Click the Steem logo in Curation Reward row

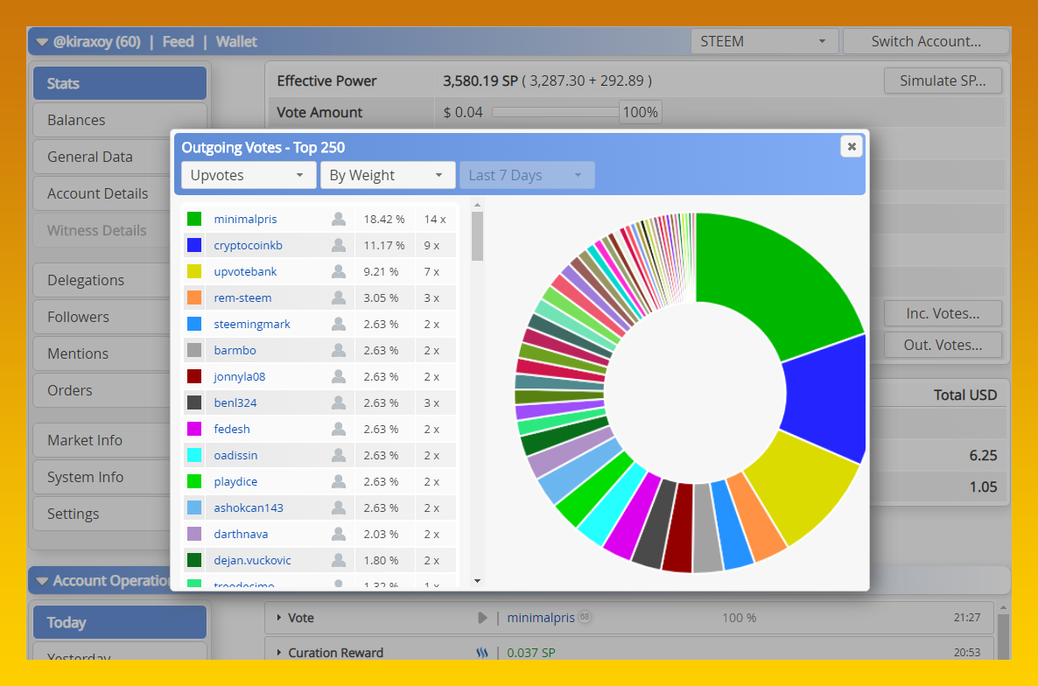482,653
